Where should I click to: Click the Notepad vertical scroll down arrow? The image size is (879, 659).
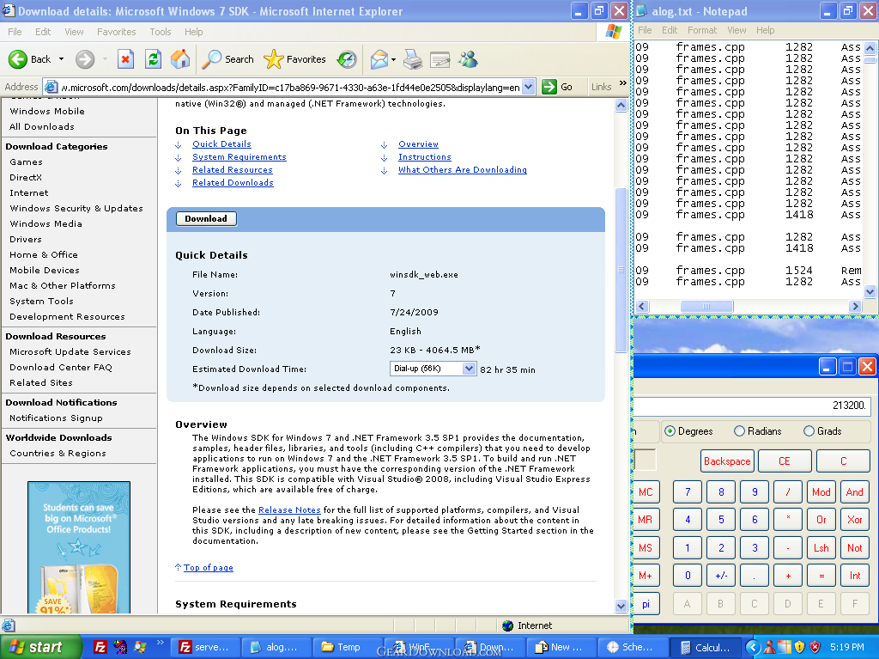pos(870,291)
